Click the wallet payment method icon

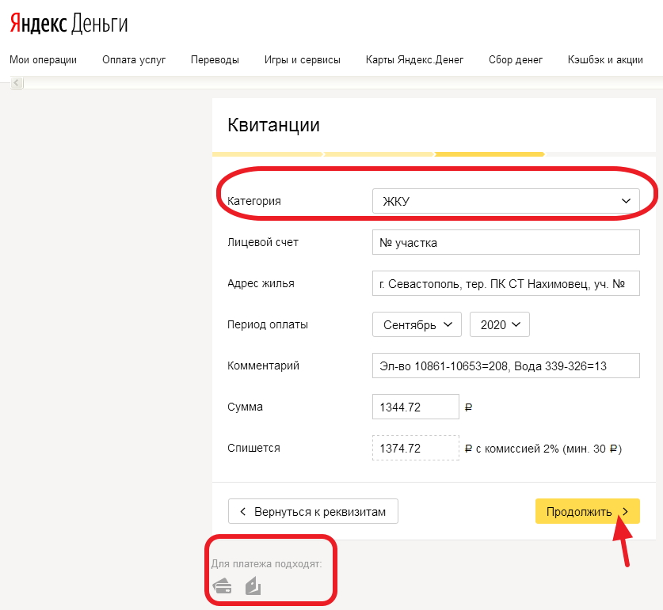253,586
